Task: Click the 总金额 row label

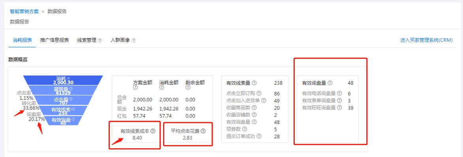Action: pos(122,99)
